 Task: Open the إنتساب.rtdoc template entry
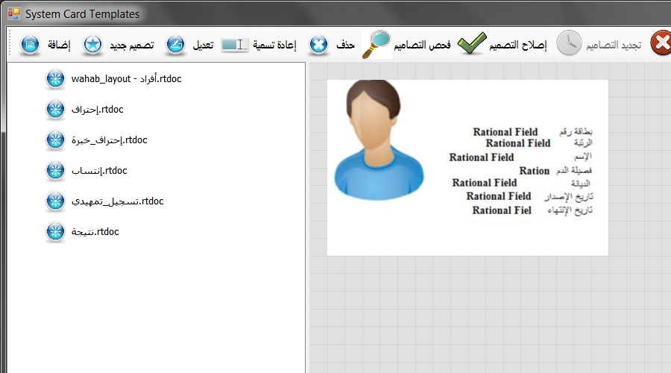pos(99,170)
